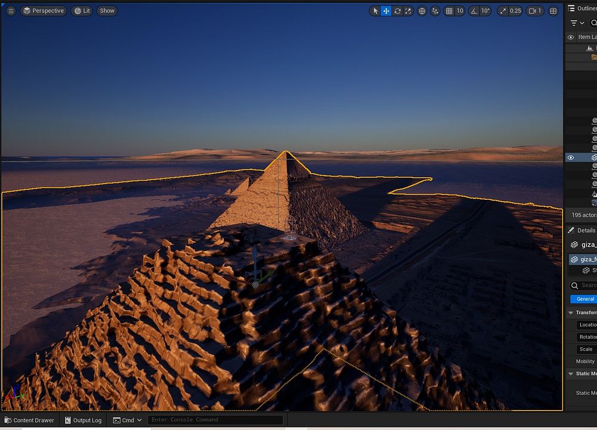Toggle surface snapping icon
Screen dimensions: 597x430
(435, 11)
